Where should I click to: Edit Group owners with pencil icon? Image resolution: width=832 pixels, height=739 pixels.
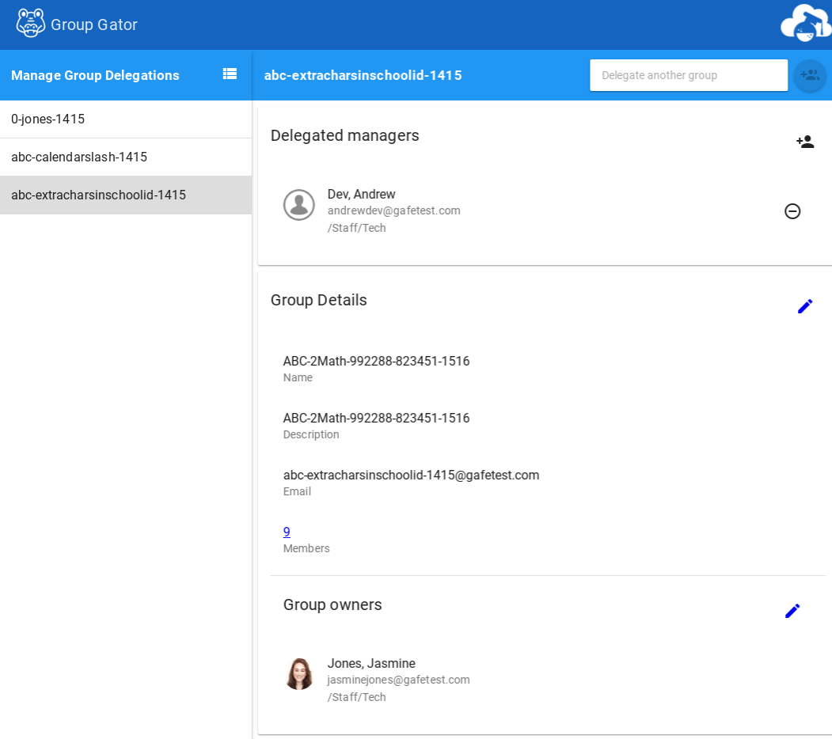pos(792,611)
